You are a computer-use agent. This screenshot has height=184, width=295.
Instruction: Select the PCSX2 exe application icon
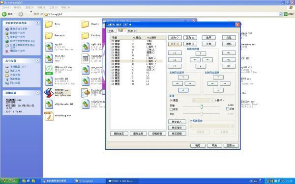tap(49, 93)
